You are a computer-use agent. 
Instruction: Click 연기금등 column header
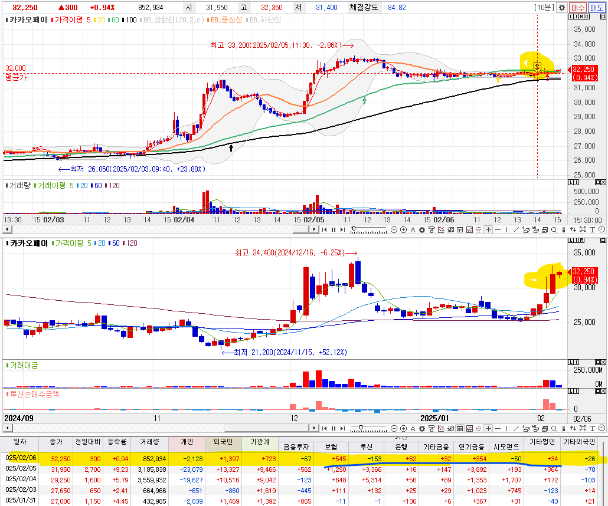471,446
